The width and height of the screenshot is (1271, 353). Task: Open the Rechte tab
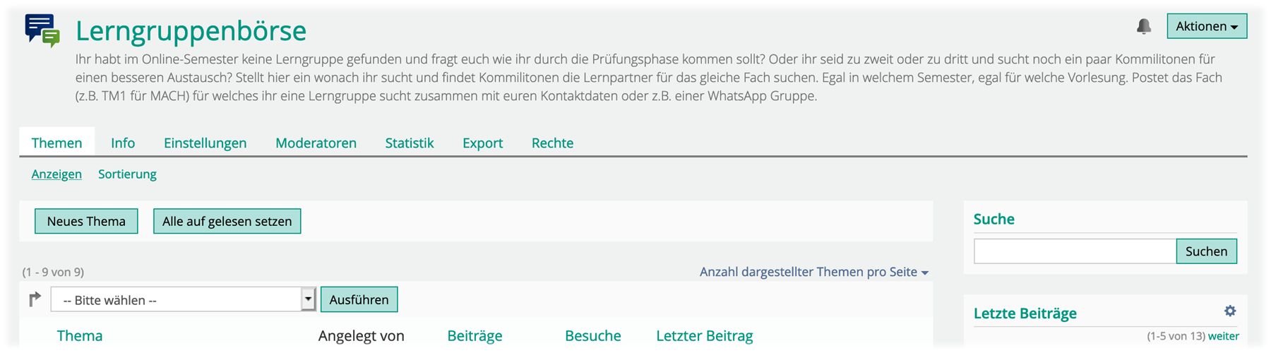coord(552,143)
